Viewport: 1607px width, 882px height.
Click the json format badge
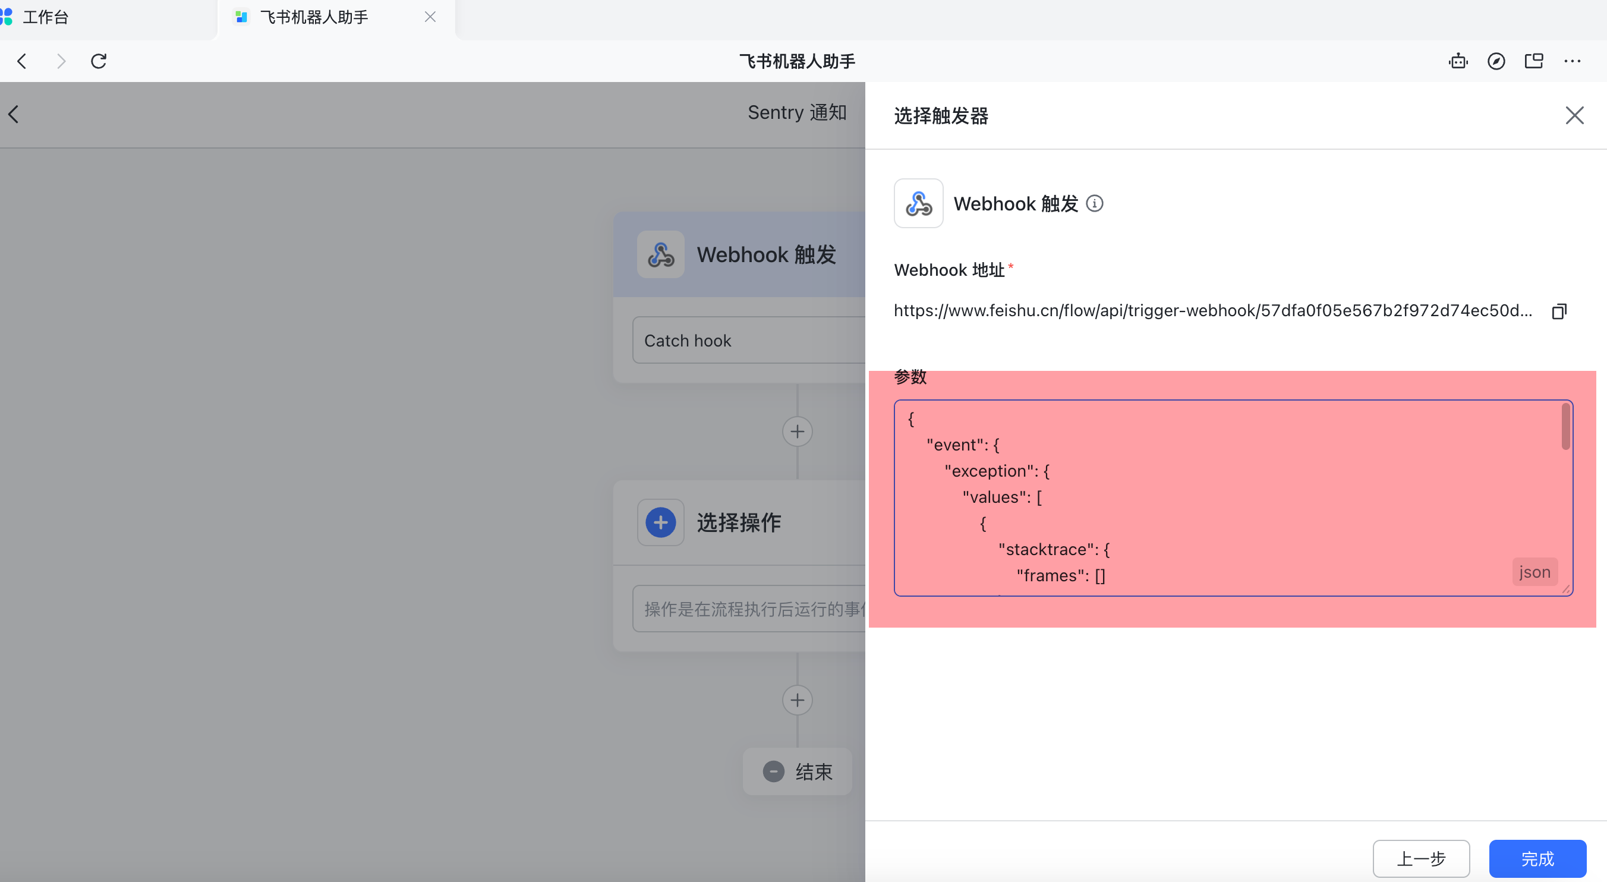[x=1534, y=572]
